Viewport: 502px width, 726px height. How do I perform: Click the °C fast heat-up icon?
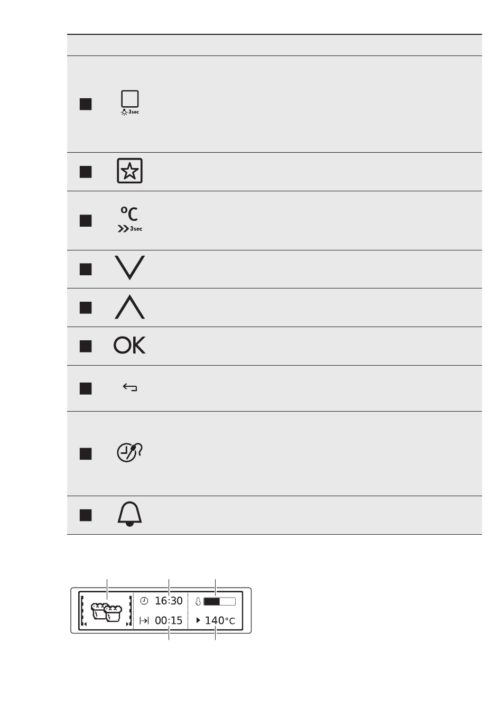tap(130, 220)
